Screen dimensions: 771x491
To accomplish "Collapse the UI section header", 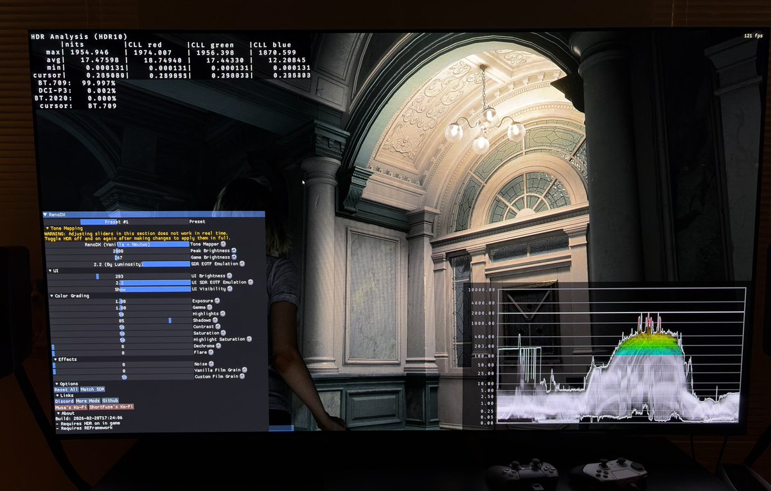I will click(50, 270).
